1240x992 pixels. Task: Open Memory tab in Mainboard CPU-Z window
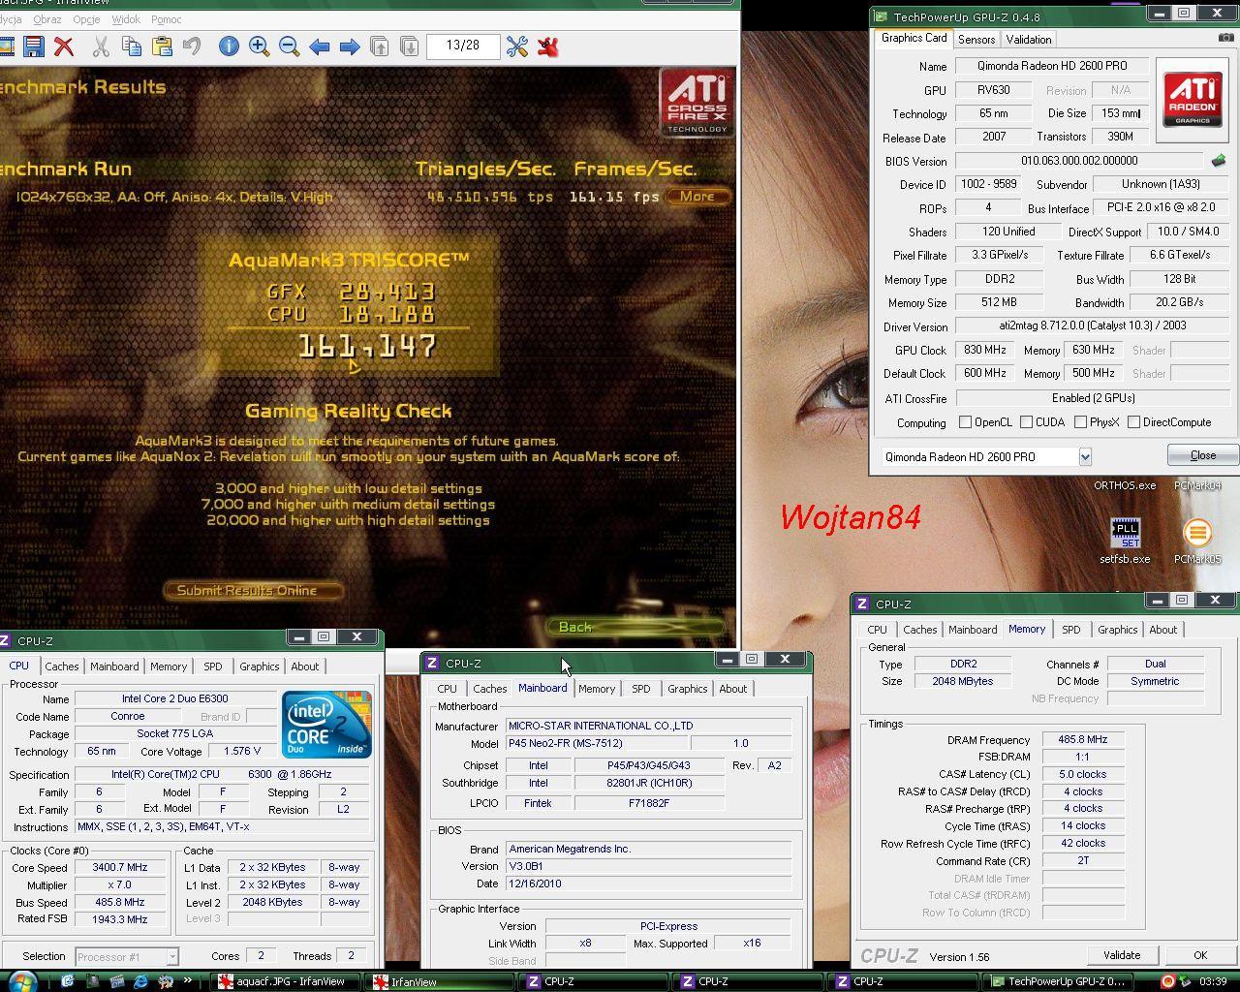point(597,689)
